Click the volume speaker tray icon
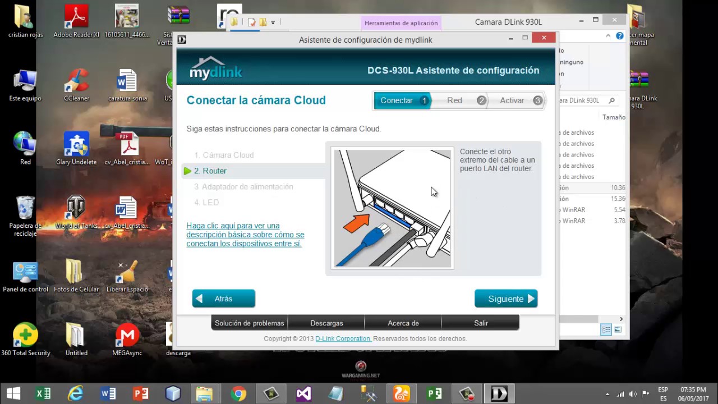Image resolution: width=718 pixels, height=404 pixels. (x=633, y=394)
